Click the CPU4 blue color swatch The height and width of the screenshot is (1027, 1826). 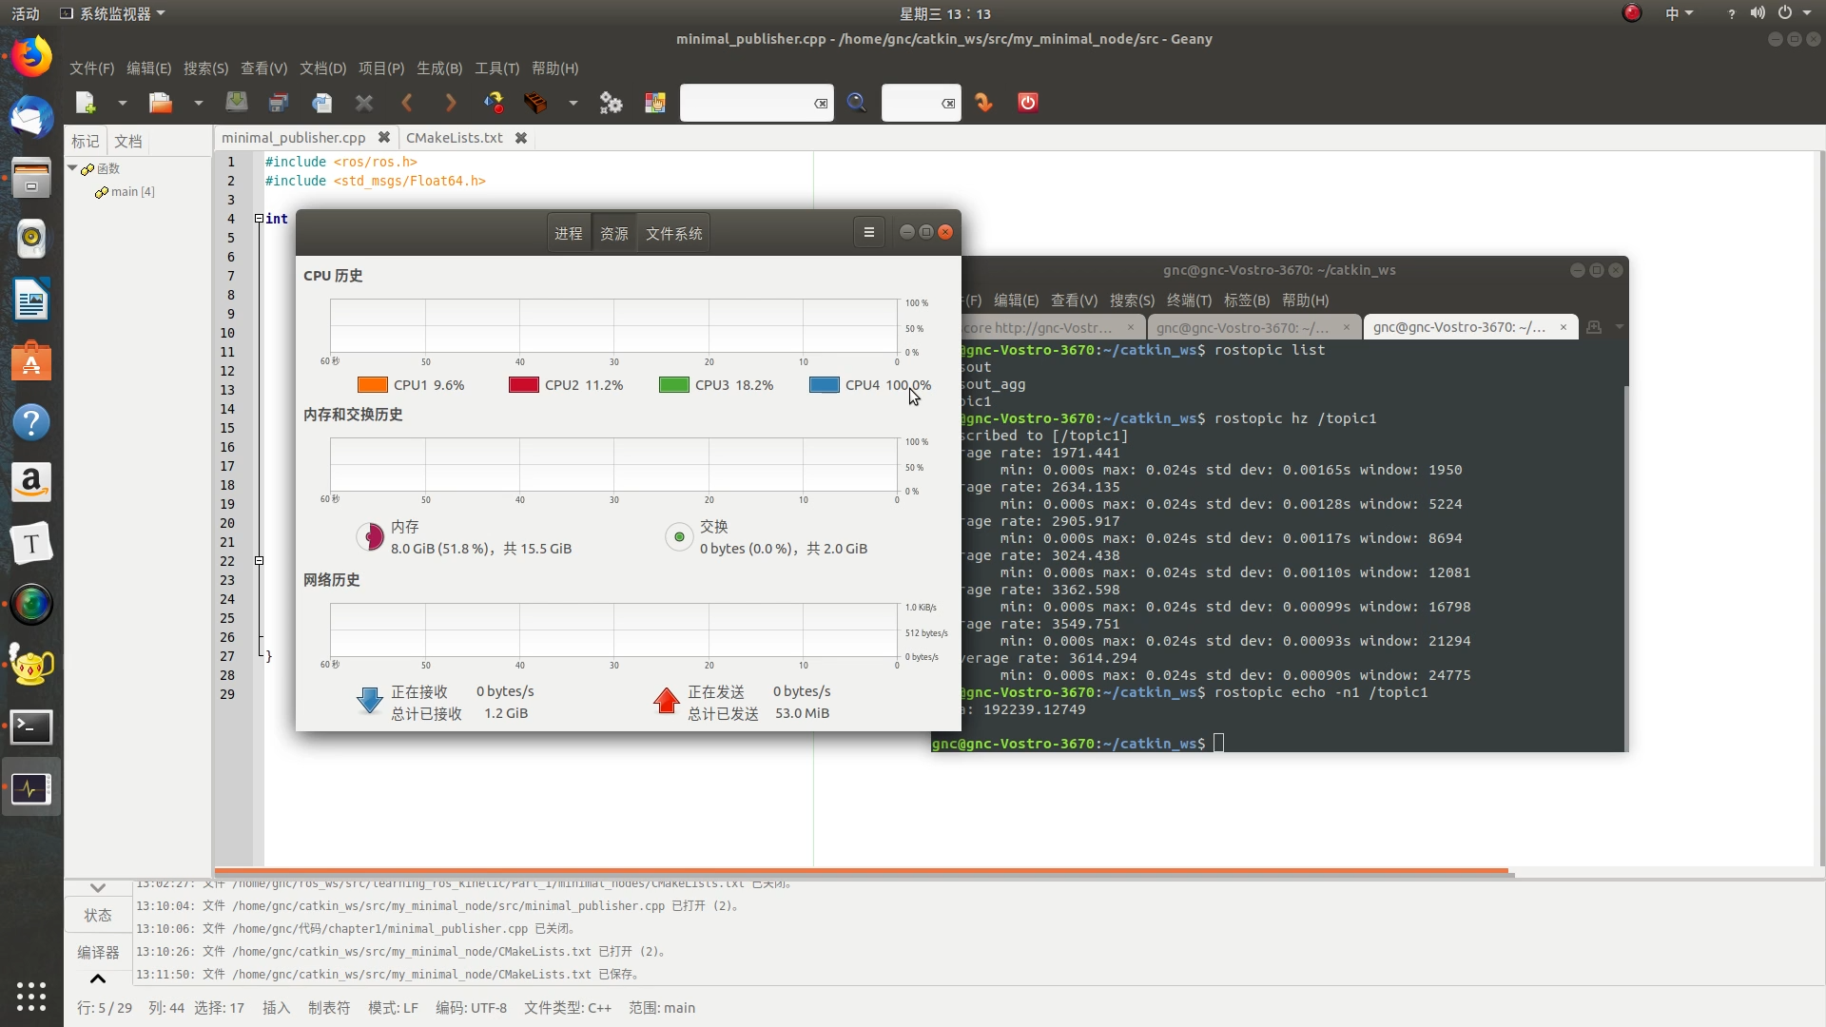pyautogui.click(x=824, y=385)
